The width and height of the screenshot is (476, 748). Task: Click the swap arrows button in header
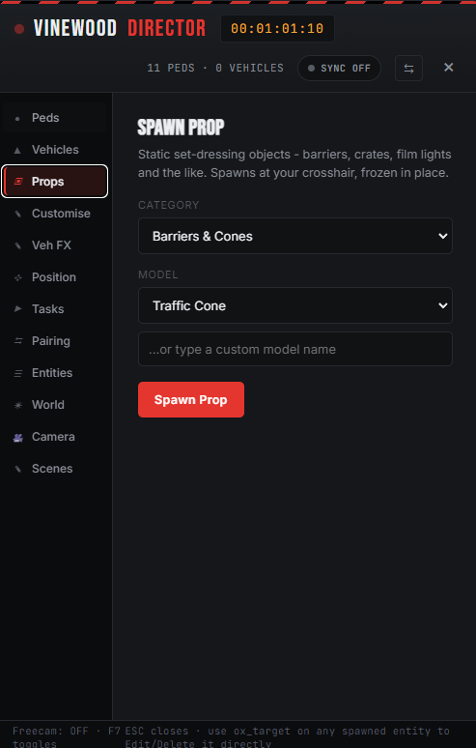(x=408, y=69)
